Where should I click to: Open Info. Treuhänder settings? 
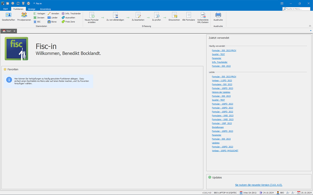coord(71,14)
